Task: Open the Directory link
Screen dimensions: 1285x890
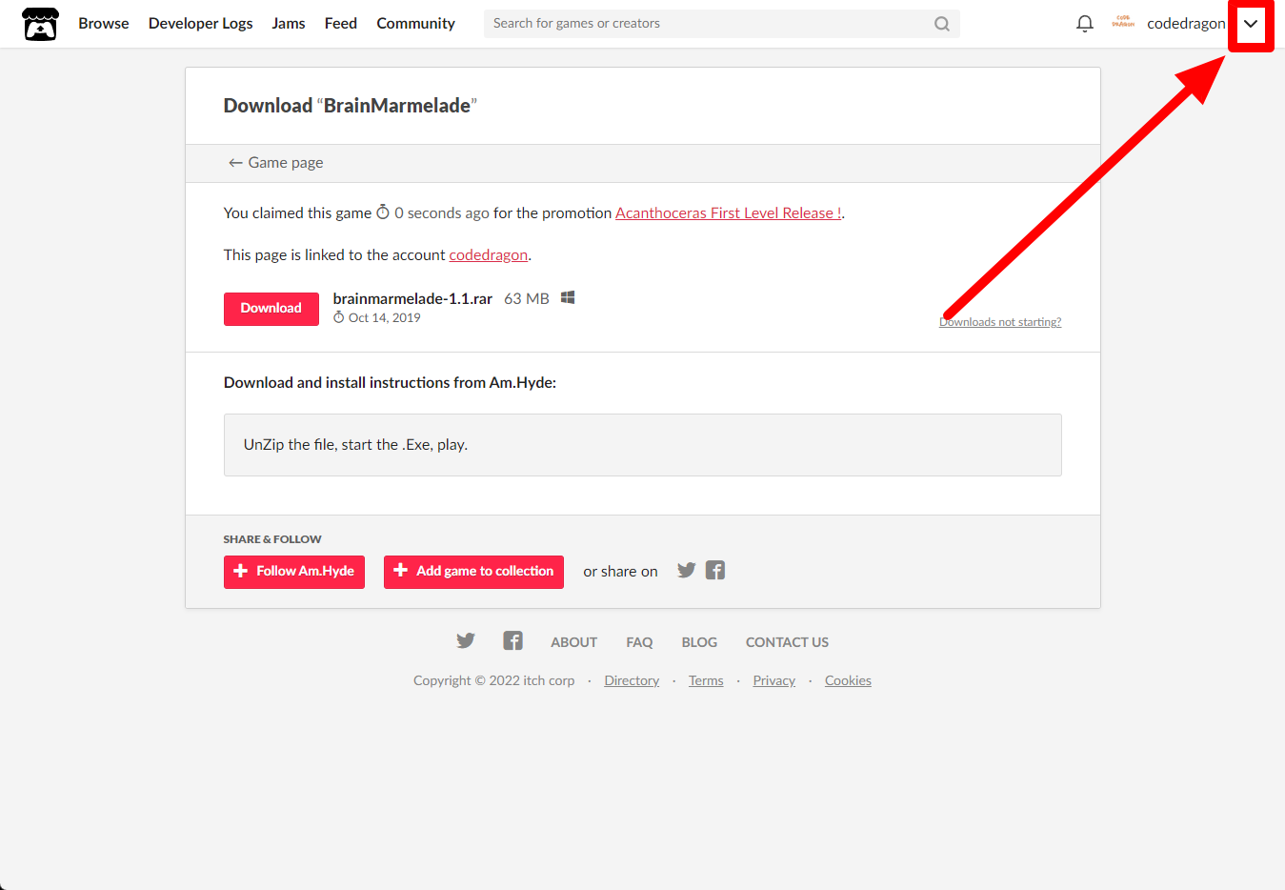Action: click(x=632, y=681)
